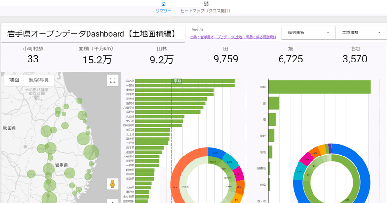
Task: Select the 滝沢市 bar in chart
Action: 142,192
